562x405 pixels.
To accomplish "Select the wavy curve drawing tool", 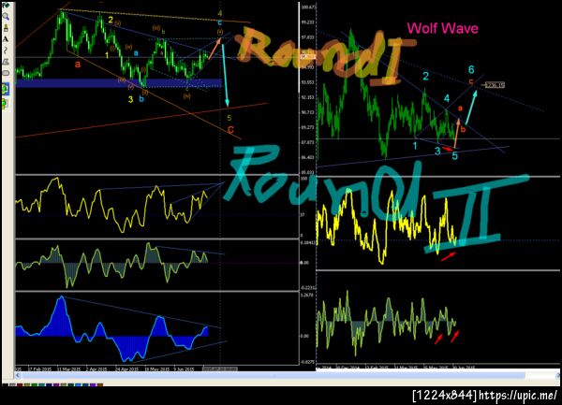I will (6, 51).
